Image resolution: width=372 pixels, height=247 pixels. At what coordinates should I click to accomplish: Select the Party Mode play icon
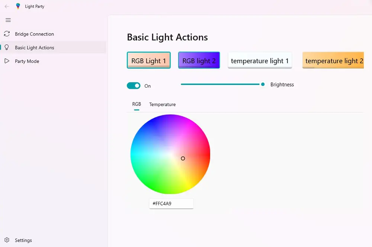tap(7, 61)
